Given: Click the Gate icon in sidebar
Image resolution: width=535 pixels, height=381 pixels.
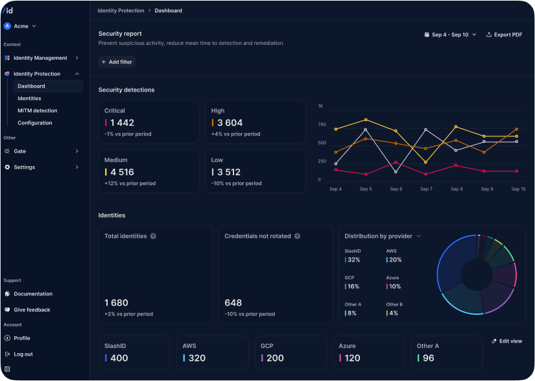Looking at the screenshot, I should 7,151.
